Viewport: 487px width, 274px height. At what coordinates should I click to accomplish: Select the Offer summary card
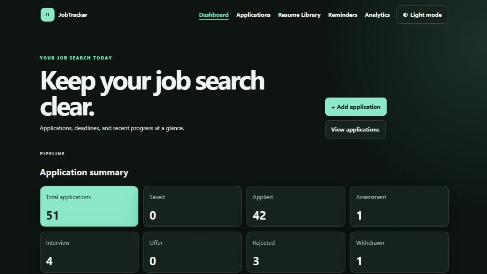click(x=192, y=252)
